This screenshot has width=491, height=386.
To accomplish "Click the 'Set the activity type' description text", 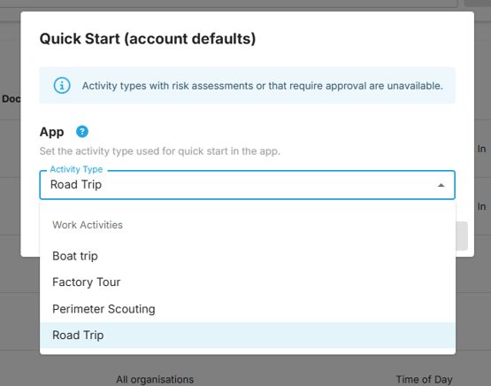I will point(160,151).
